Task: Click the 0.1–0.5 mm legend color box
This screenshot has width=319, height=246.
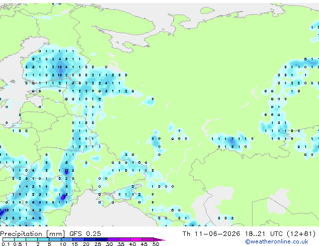Action: 9,239
